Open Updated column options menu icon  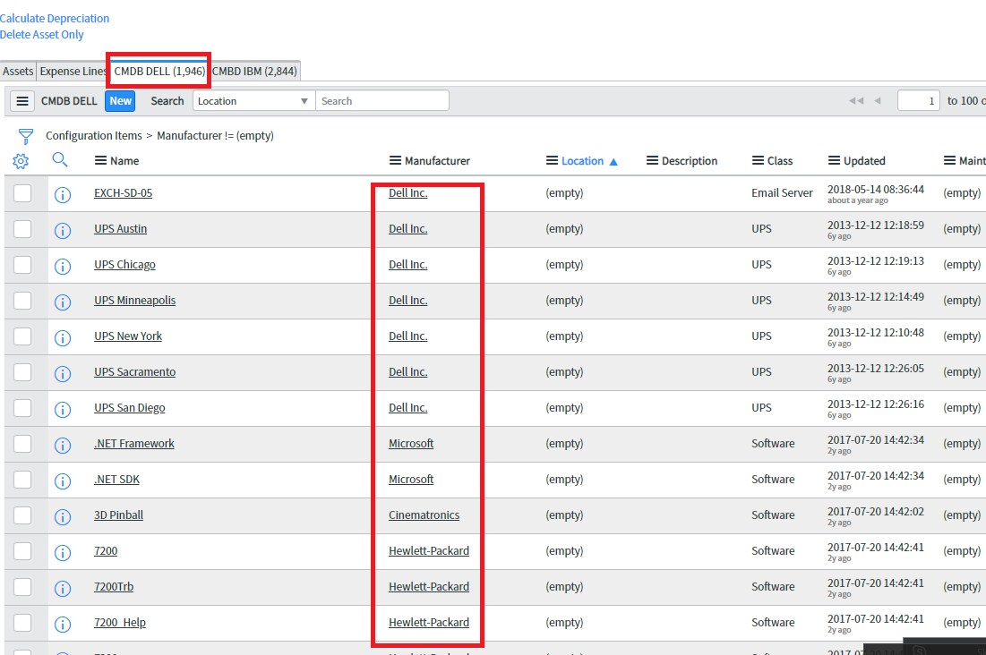(834, 161)
